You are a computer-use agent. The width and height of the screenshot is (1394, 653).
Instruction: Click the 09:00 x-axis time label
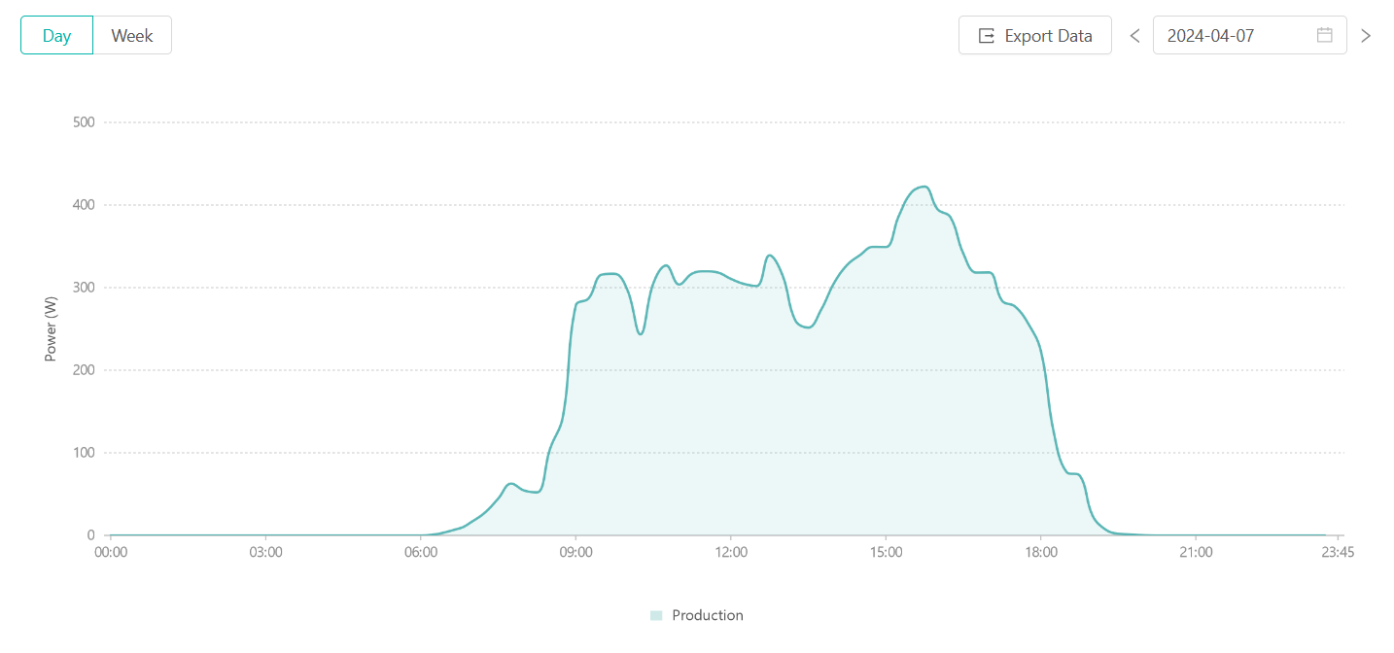tap(575, 552)
